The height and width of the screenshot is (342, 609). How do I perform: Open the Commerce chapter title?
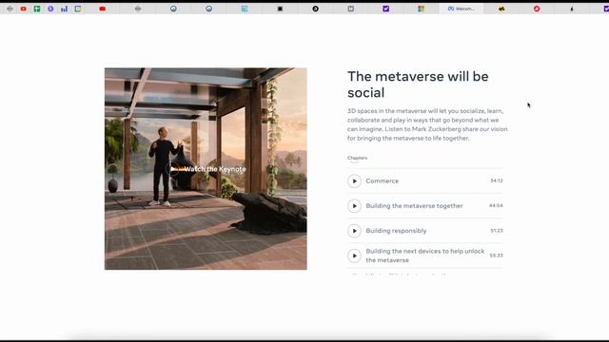(383, 181)
